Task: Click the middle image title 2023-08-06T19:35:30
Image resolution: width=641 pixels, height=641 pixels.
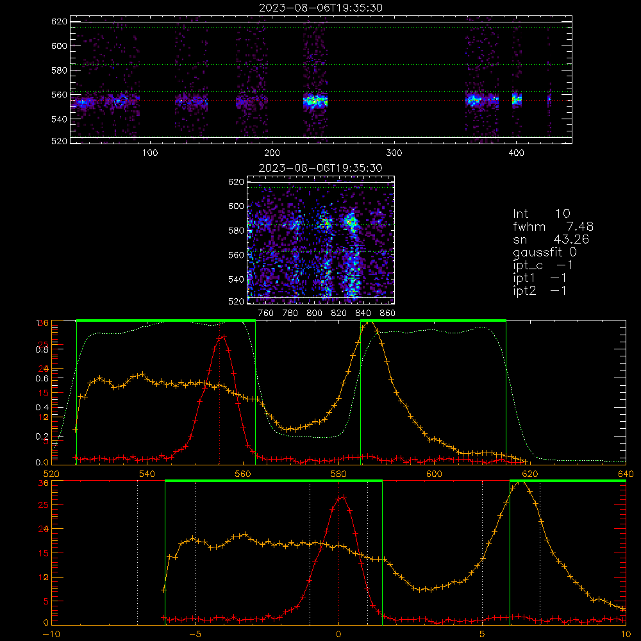Action: (x=320, y=168)
